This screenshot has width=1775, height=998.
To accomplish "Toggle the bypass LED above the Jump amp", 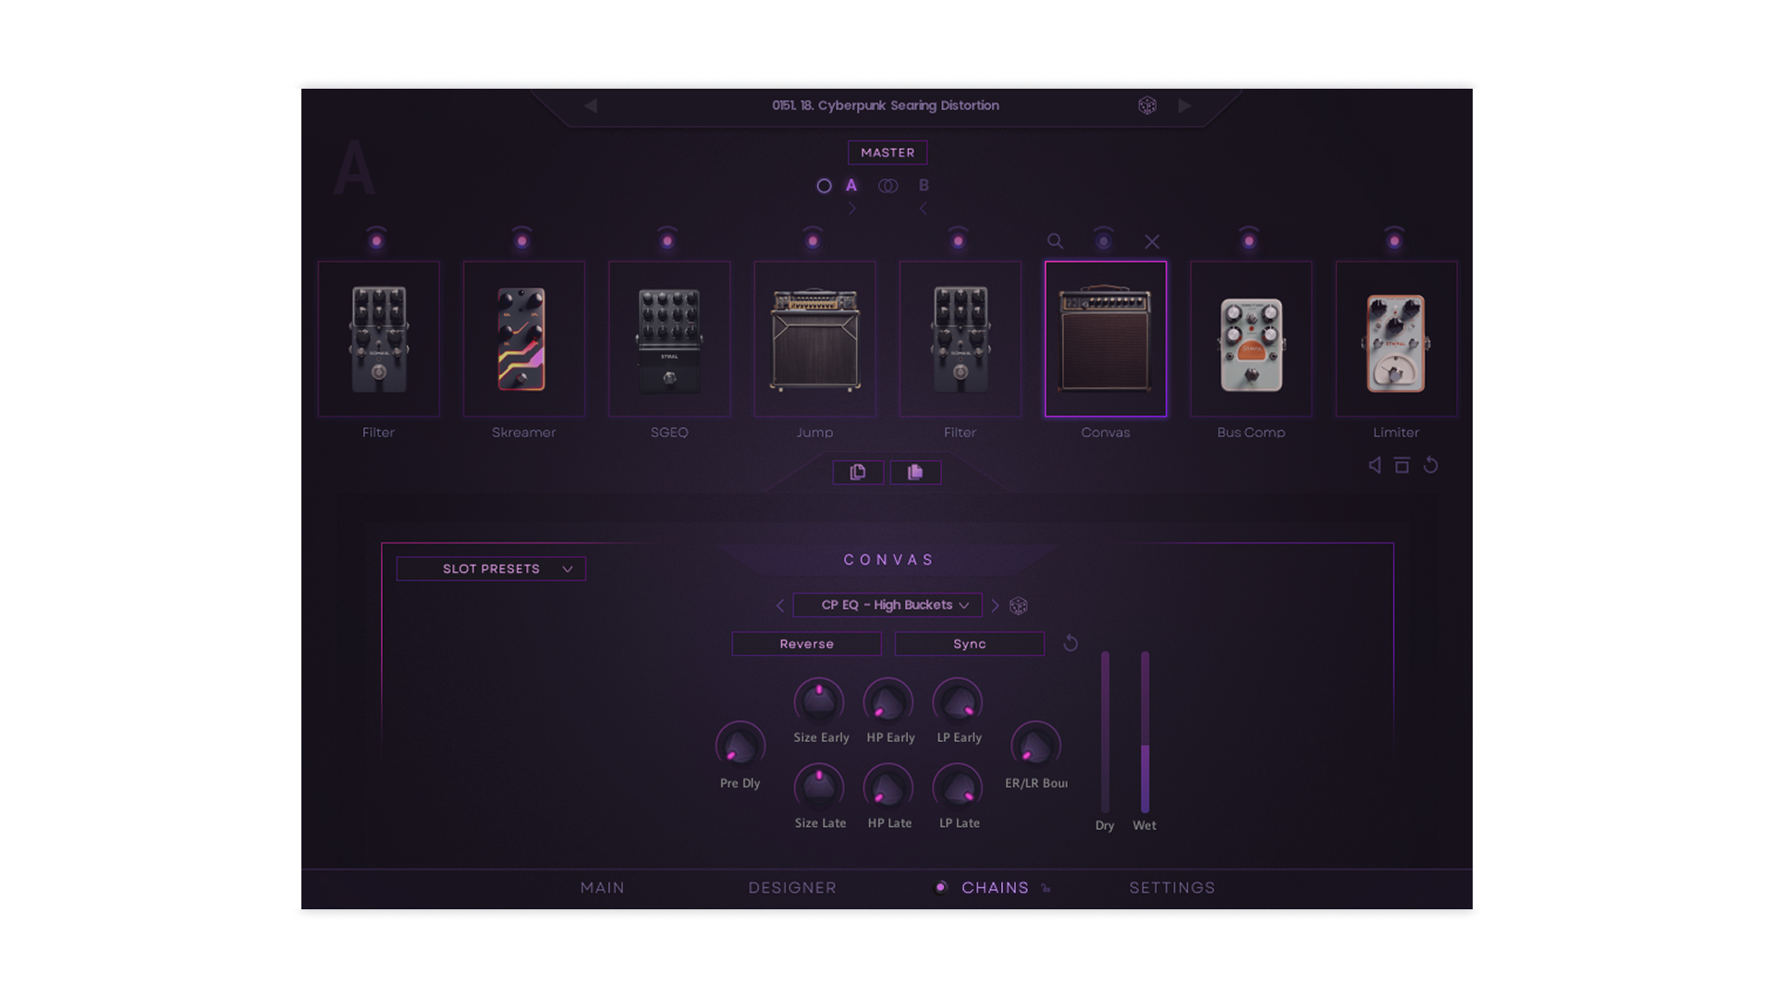I will [x=814, y=238].
